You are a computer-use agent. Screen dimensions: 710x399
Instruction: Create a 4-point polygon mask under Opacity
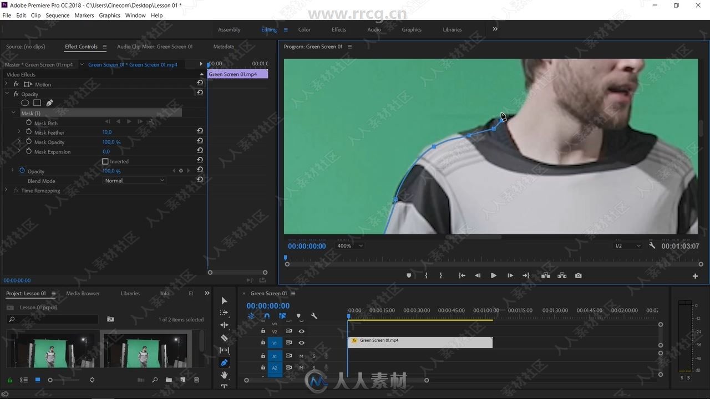(x=37, y=103)
